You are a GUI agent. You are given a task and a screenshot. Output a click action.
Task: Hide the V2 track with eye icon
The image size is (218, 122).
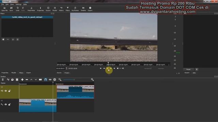click(6, 91)
